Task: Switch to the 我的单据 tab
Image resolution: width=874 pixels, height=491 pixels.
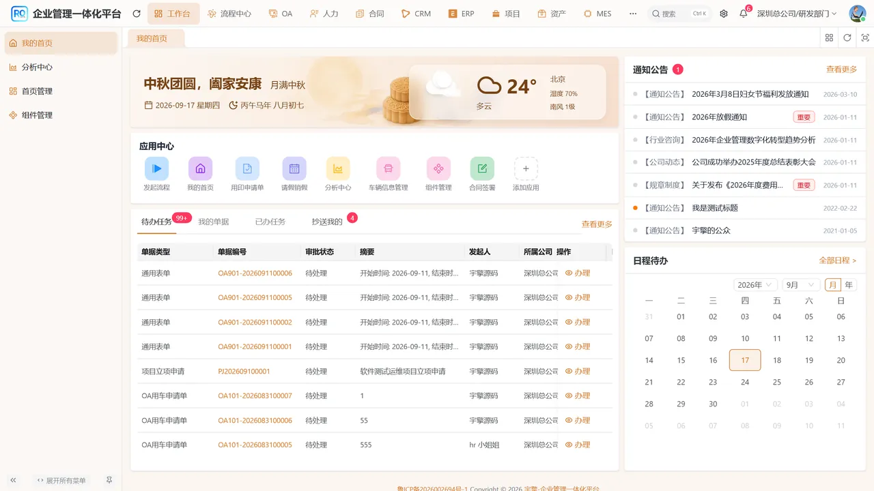Action: tap(214, 222)
